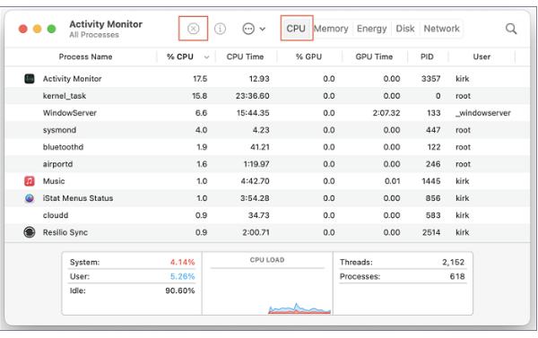Select the sysmond process row

267,130
